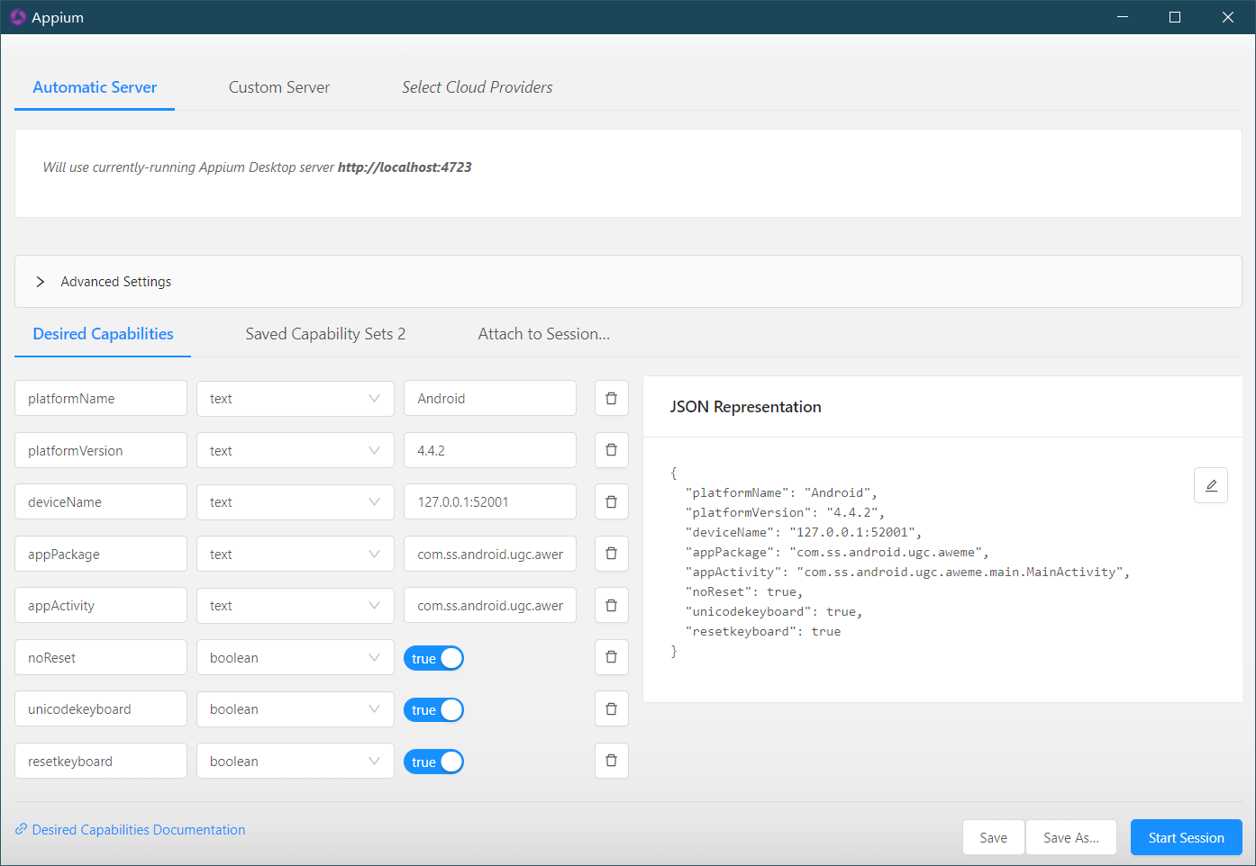Delete the platformVersion capability row
Viewport: 1256px width, 866px height.
pyautogui.click(x=611, y=450)
